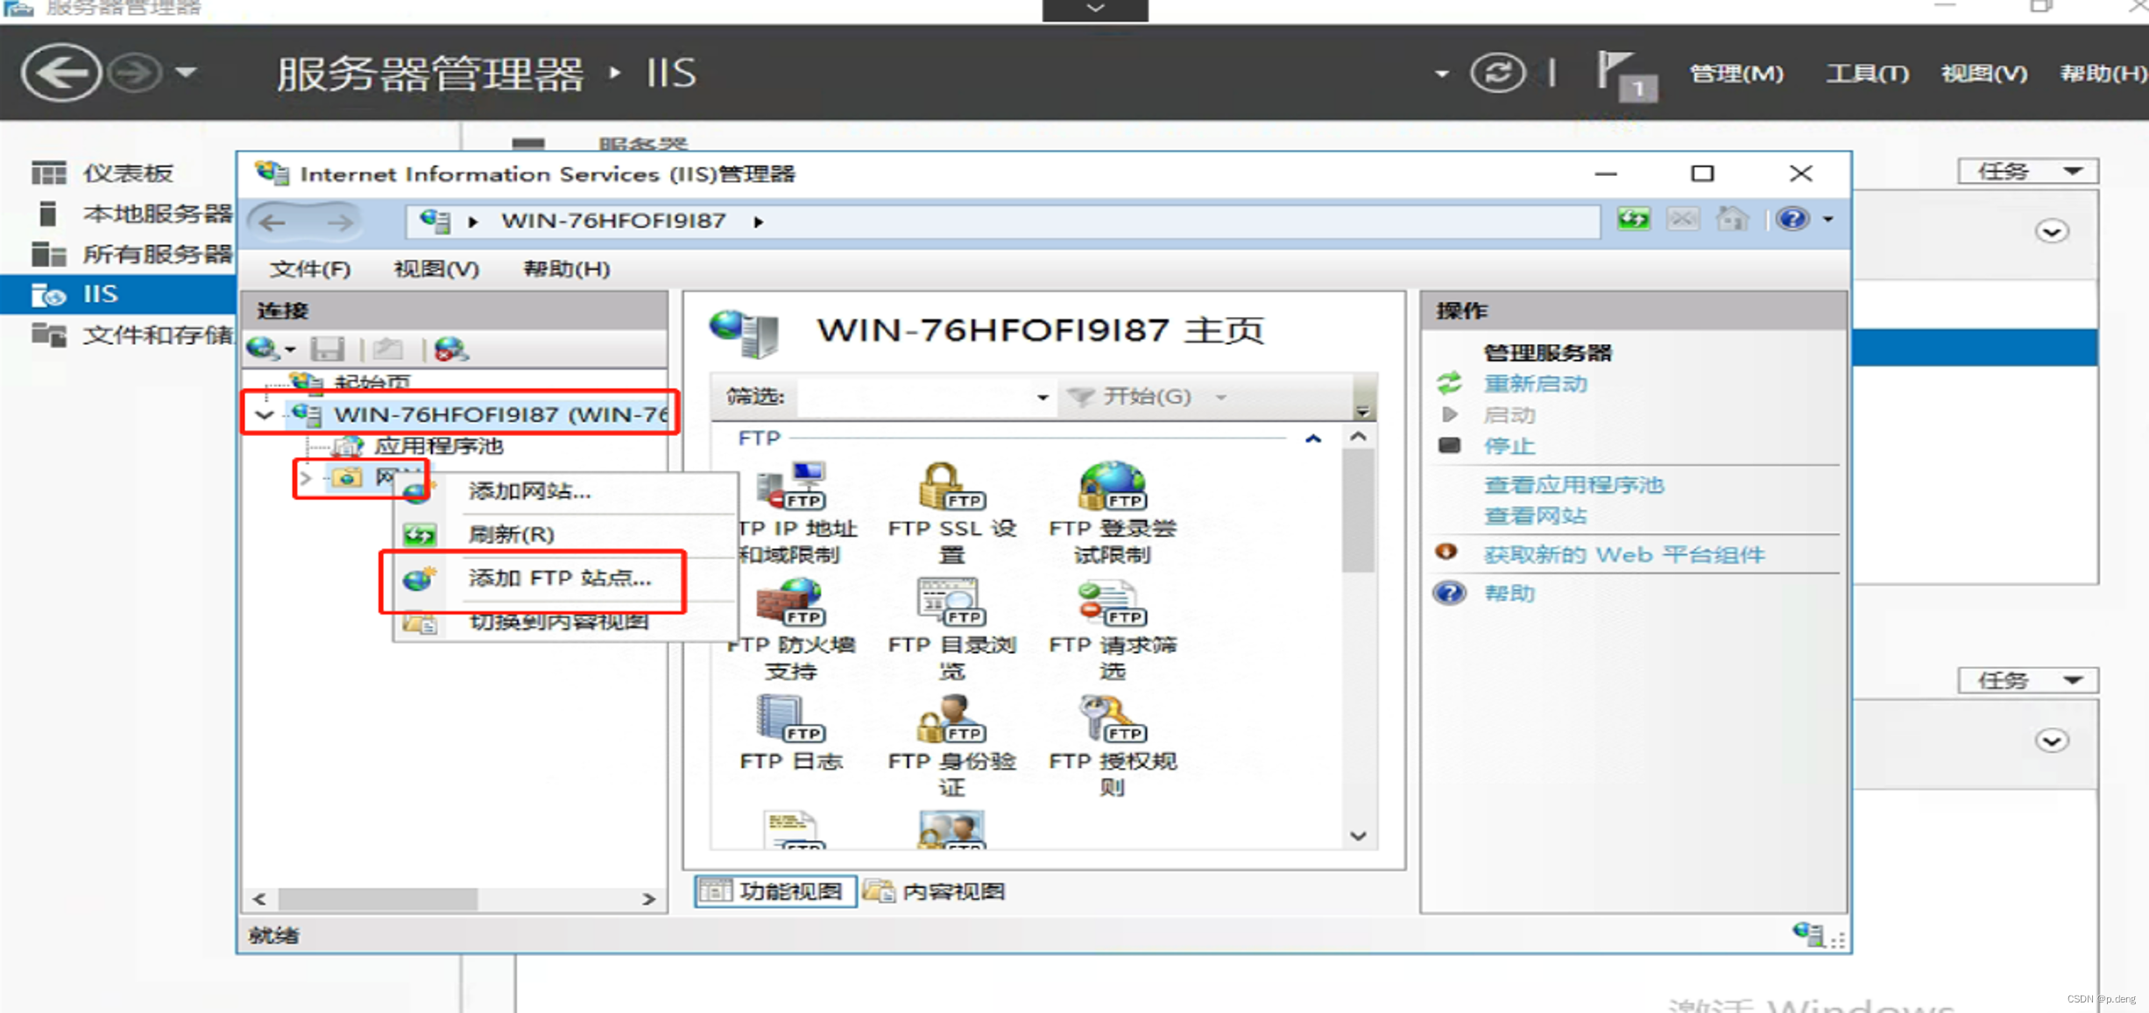Click 重新启动 restart action link
The height and width of the screenshot is (1013, 2149).
point(1535,383)
